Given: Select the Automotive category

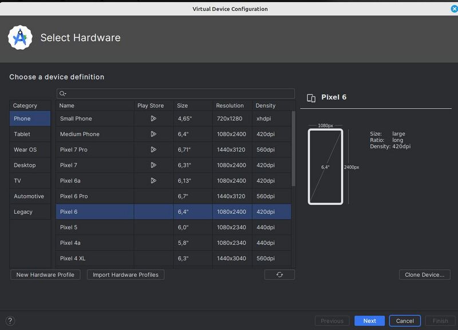Looking at the screenshot, I should coord(30,196).
